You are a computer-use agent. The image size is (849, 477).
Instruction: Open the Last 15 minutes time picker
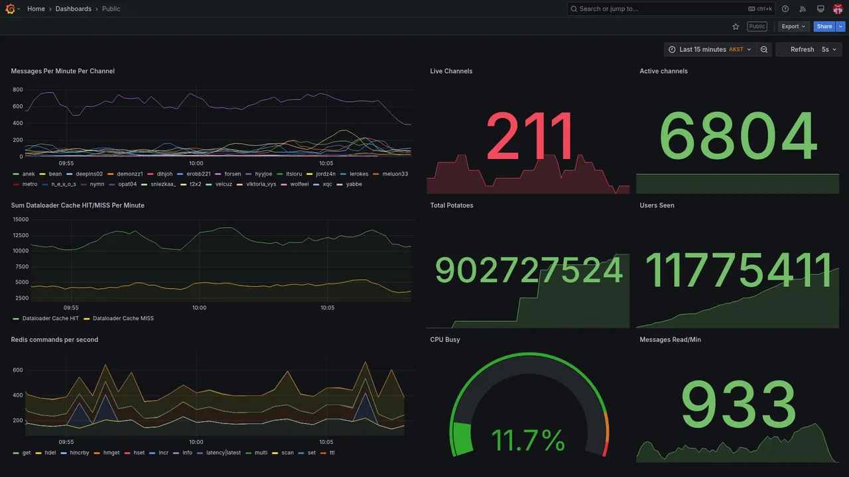pyautogui.click(x=710, y=50)
